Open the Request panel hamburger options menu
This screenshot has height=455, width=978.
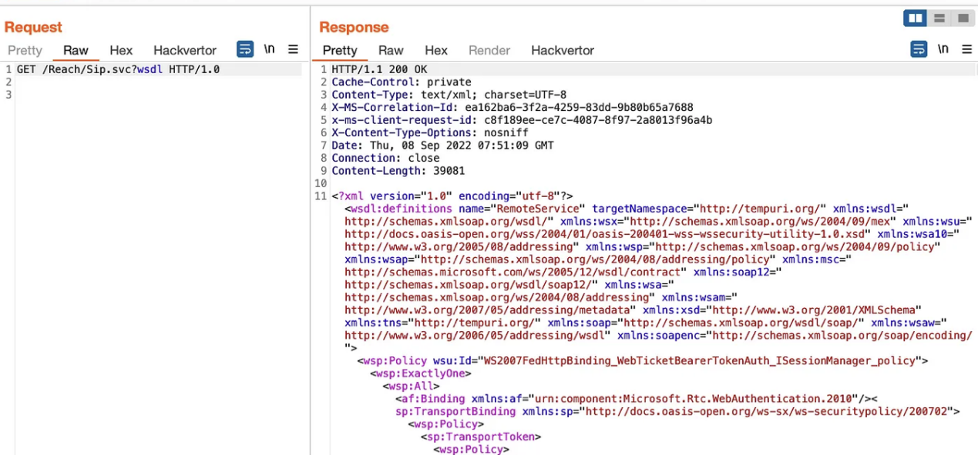point(293,49)
